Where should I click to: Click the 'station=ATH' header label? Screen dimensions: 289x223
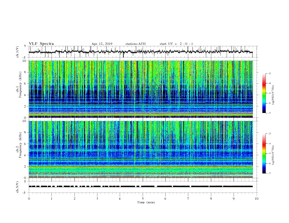tap(135, 44)
